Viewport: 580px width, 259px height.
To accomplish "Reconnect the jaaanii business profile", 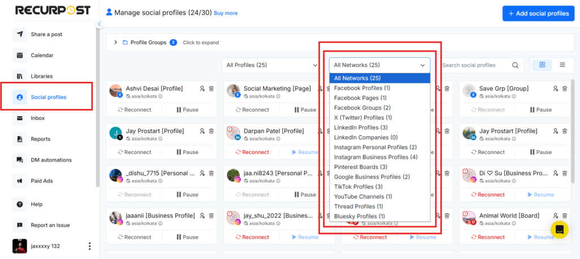I will pos(135,237).
